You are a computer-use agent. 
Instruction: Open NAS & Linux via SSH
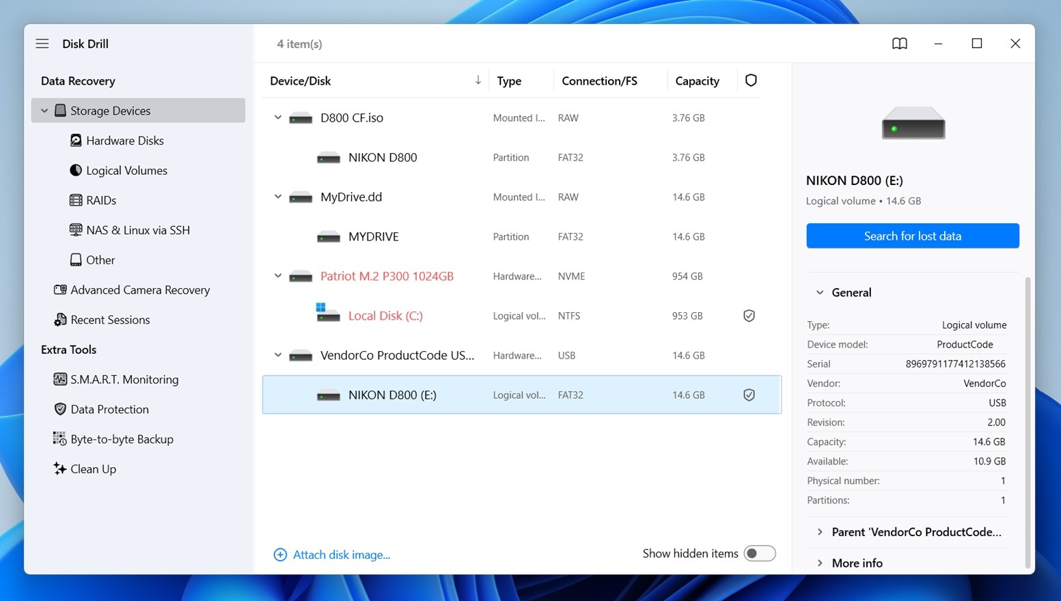[x=138, y=230]
